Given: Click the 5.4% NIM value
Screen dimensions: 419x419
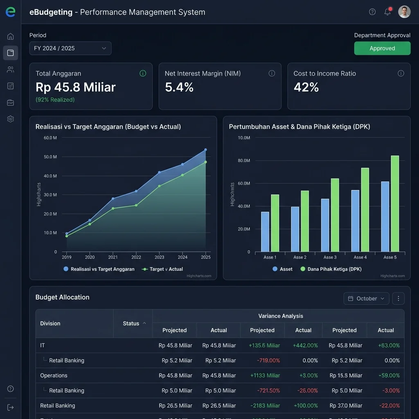Looking at the screenshot, I should pyautogui.click(x=179, y=87).
